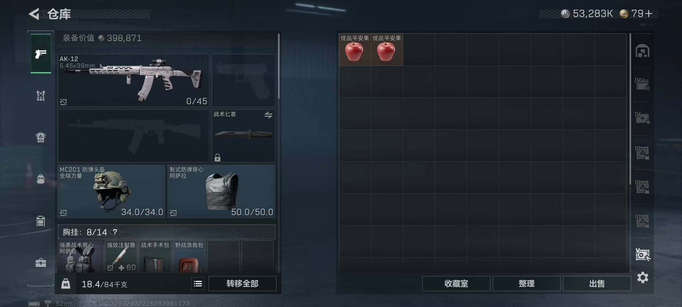This screenshot has width=682, height=307.
Task: Open the briefcase sidebar category icon
Action: (x=41, y=262)
